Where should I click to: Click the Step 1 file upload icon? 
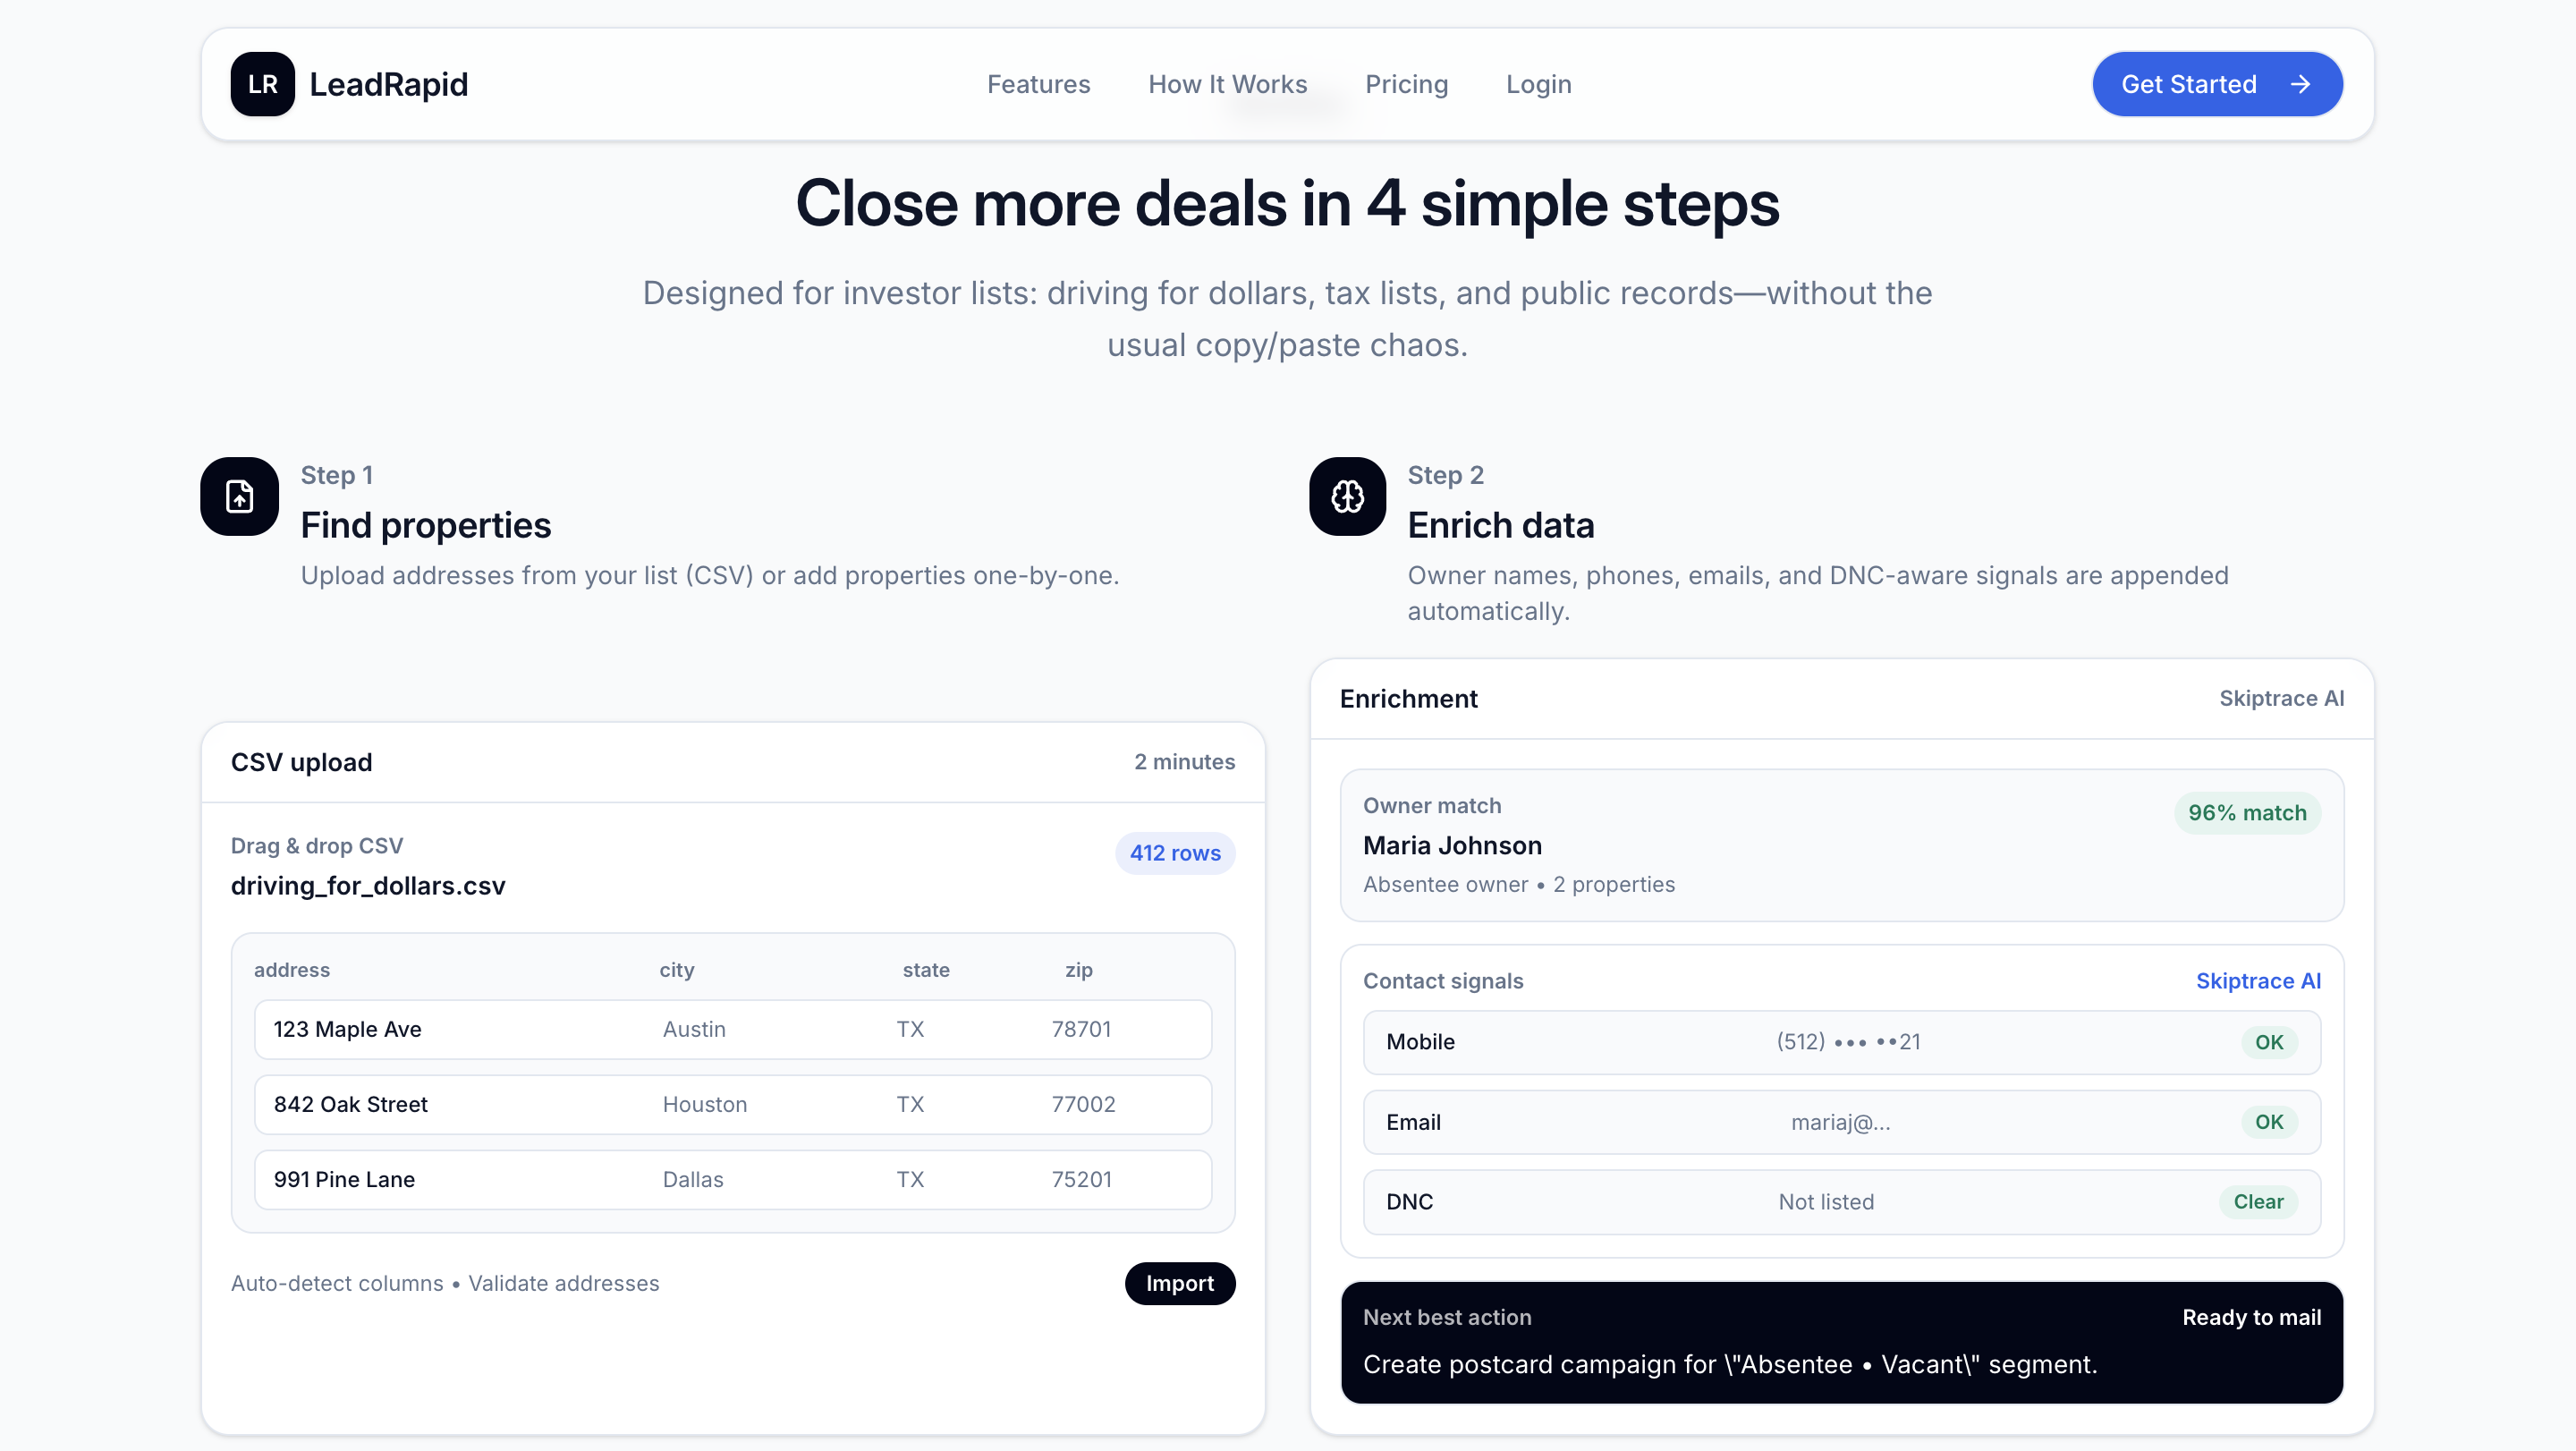pyautogui.click(x=239, y=496)
